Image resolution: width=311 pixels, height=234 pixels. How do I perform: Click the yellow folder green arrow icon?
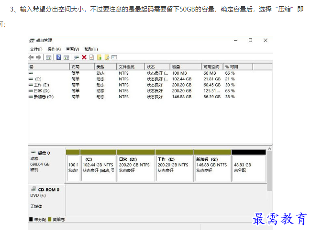[x=100, y=57]
